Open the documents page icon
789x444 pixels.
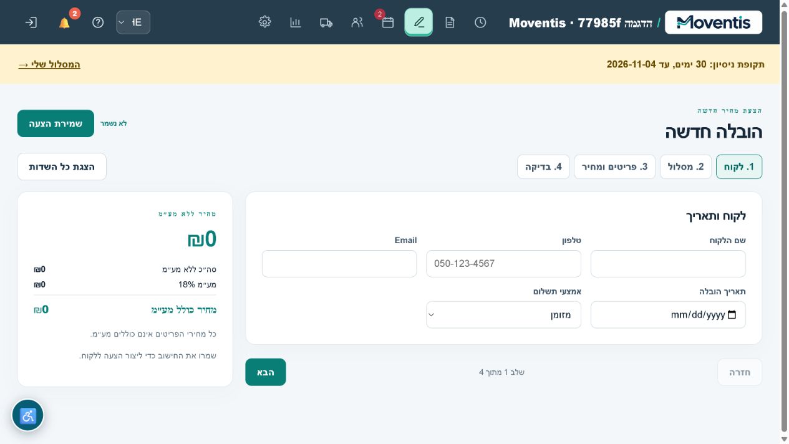click(450, 22)
